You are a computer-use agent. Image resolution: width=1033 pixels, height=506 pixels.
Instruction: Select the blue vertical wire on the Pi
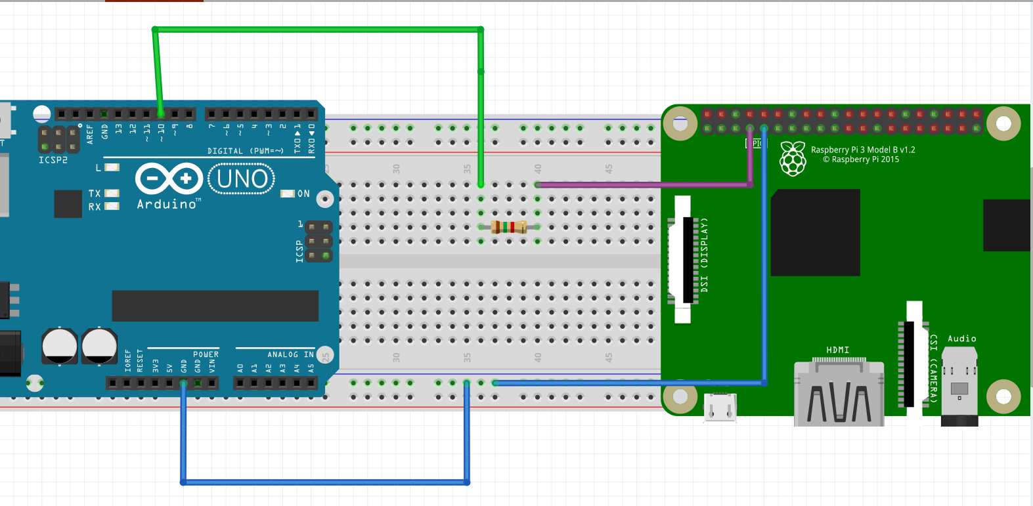pos(764,255)
